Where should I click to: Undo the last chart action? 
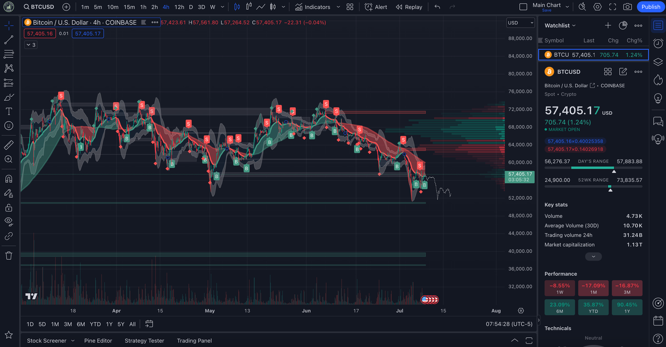click(437, 7)
